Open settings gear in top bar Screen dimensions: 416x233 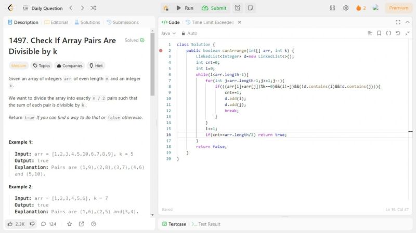[x=346, y=8]
